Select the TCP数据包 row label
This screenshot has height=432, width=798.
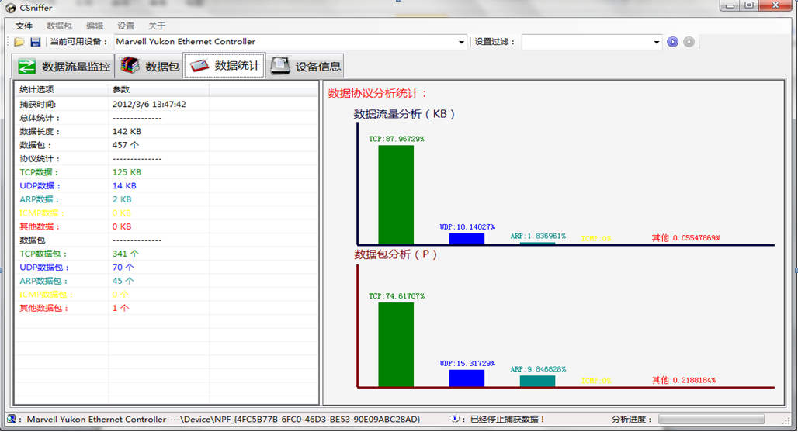(43, 254)
